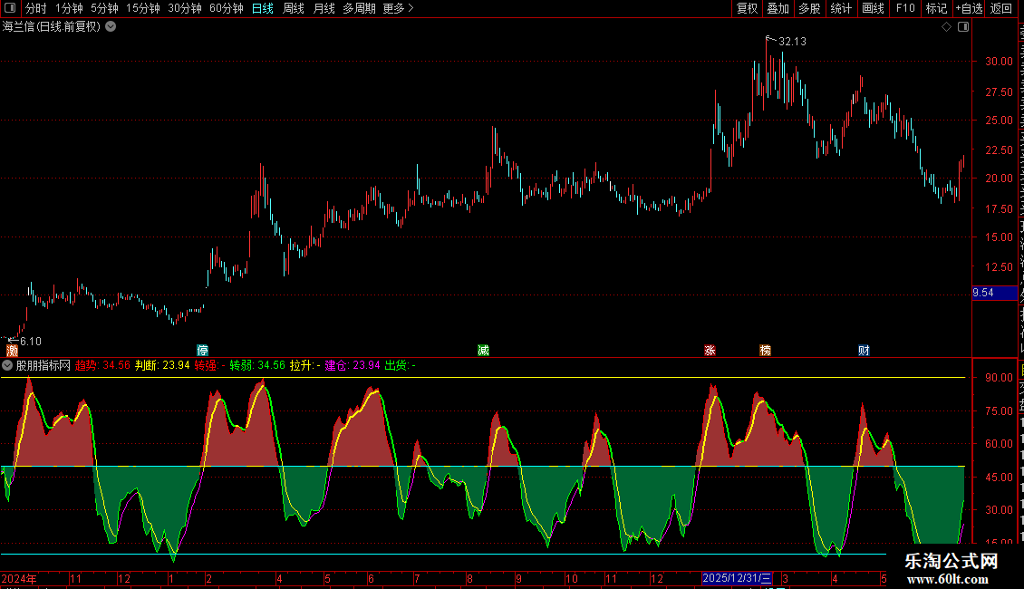Expand the 更多 periods menu

click(x=399, y=8)
